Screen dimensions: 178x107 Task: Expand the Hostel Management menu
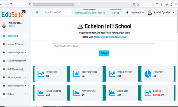pos(14,85)
